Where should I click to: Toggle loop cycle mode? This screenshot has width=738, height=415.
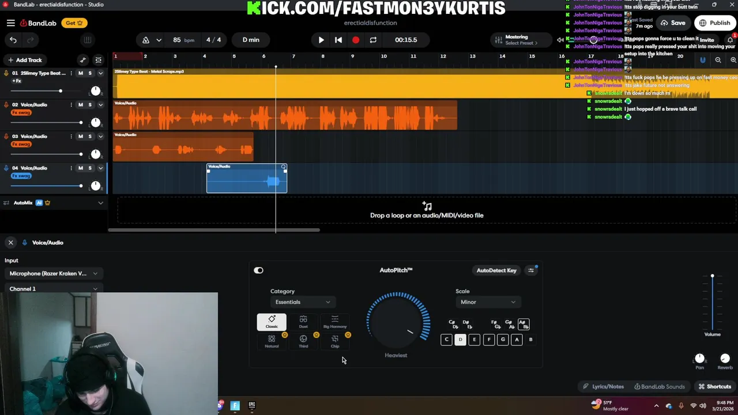pos(373,40)
